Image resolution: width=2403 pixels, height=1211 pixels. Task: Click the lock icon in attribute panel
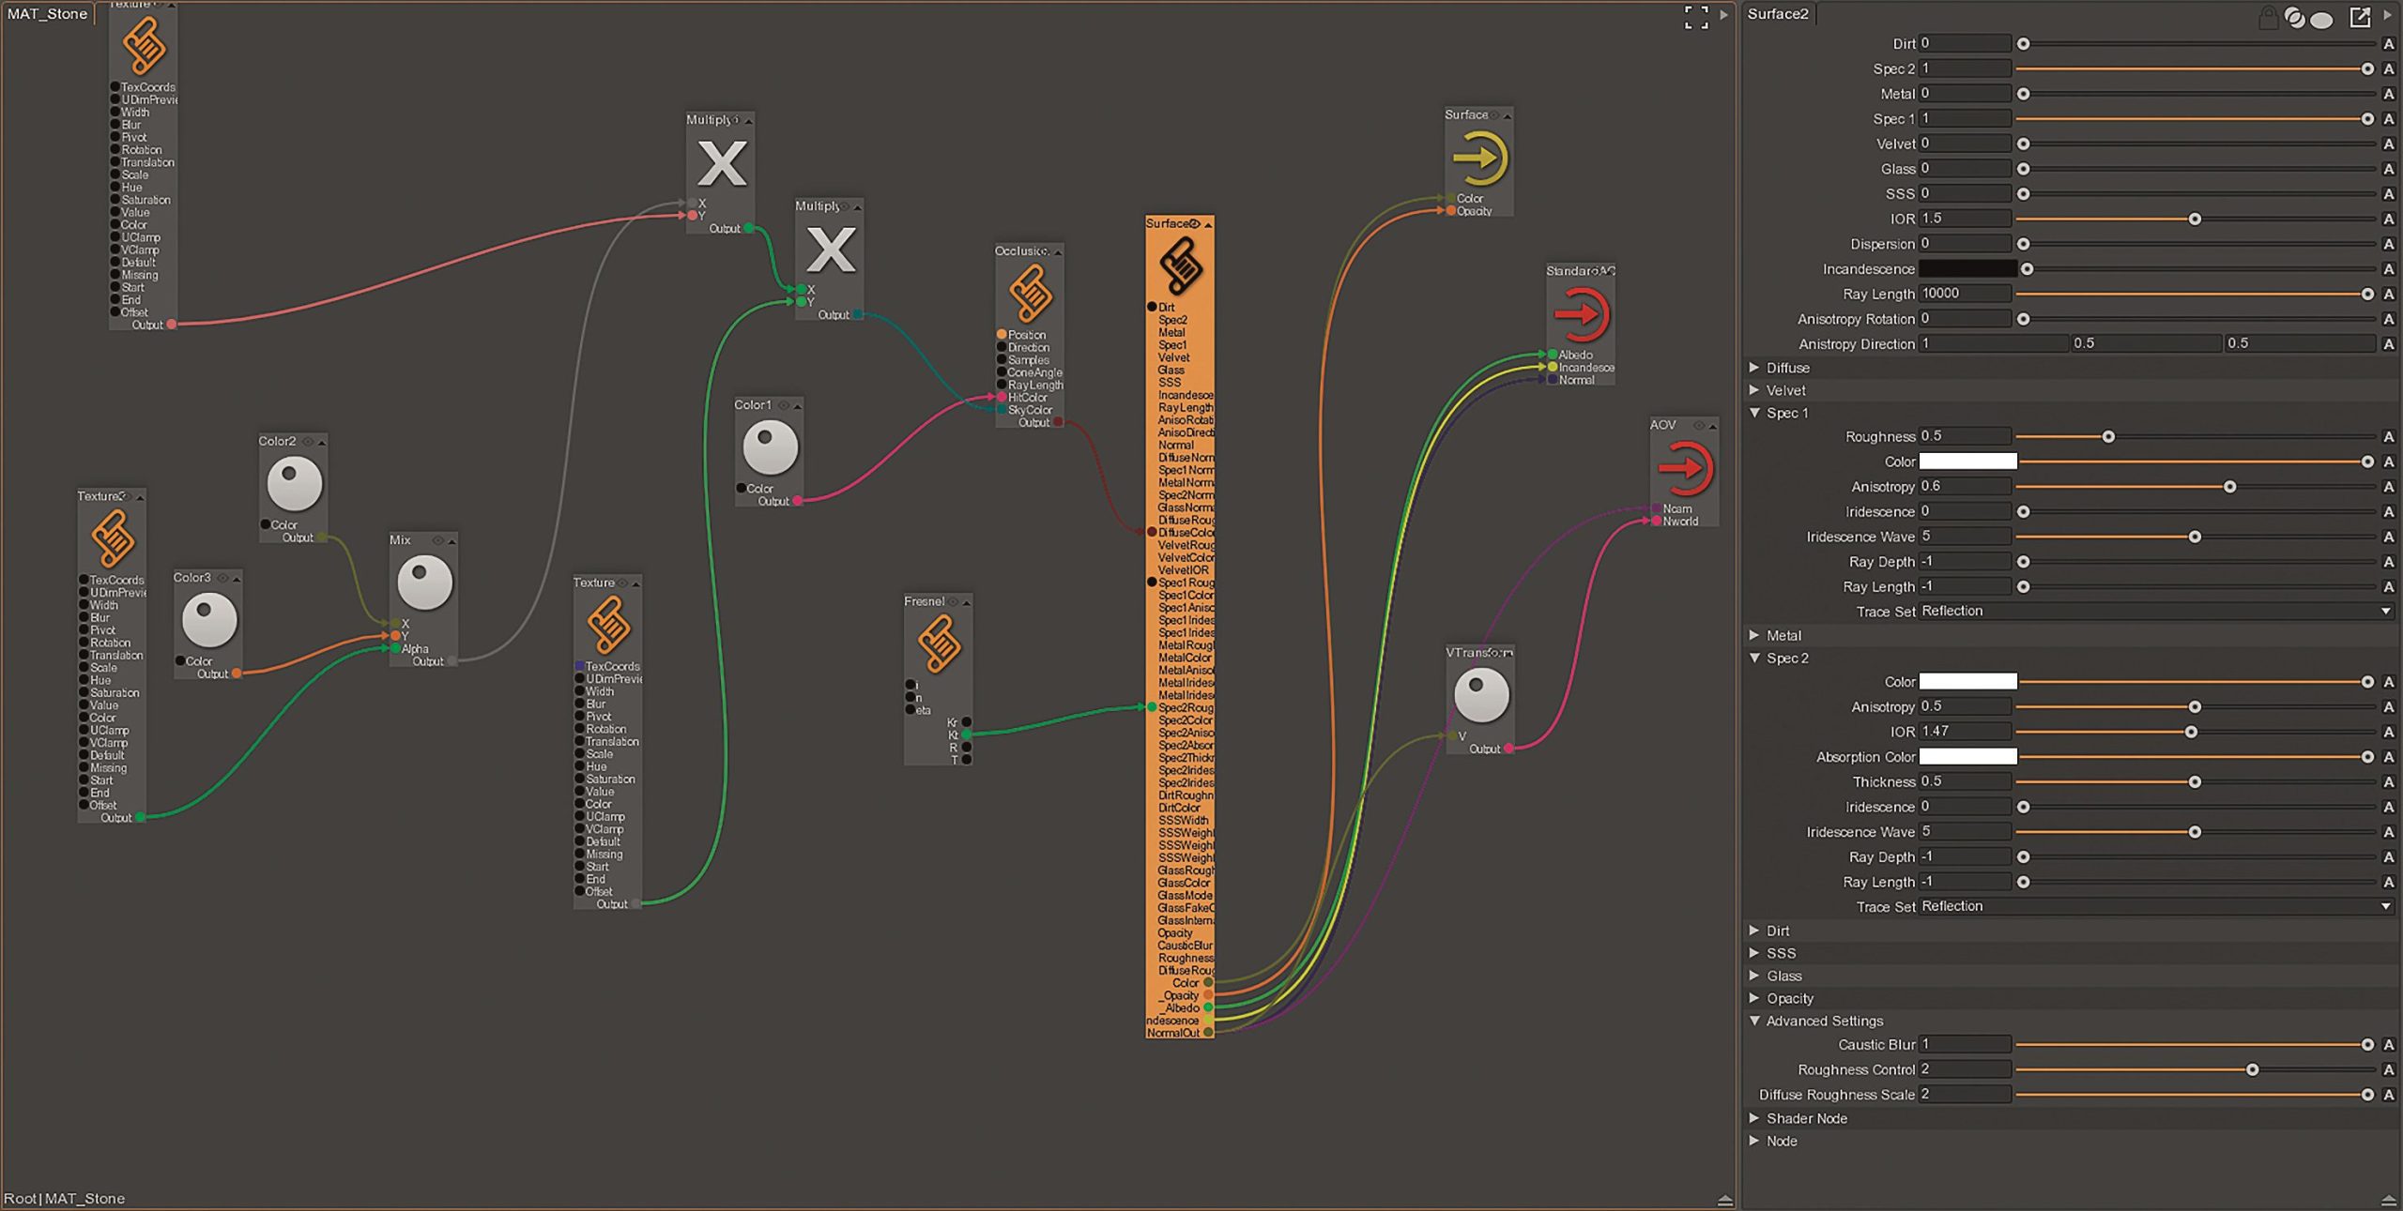2267,17
